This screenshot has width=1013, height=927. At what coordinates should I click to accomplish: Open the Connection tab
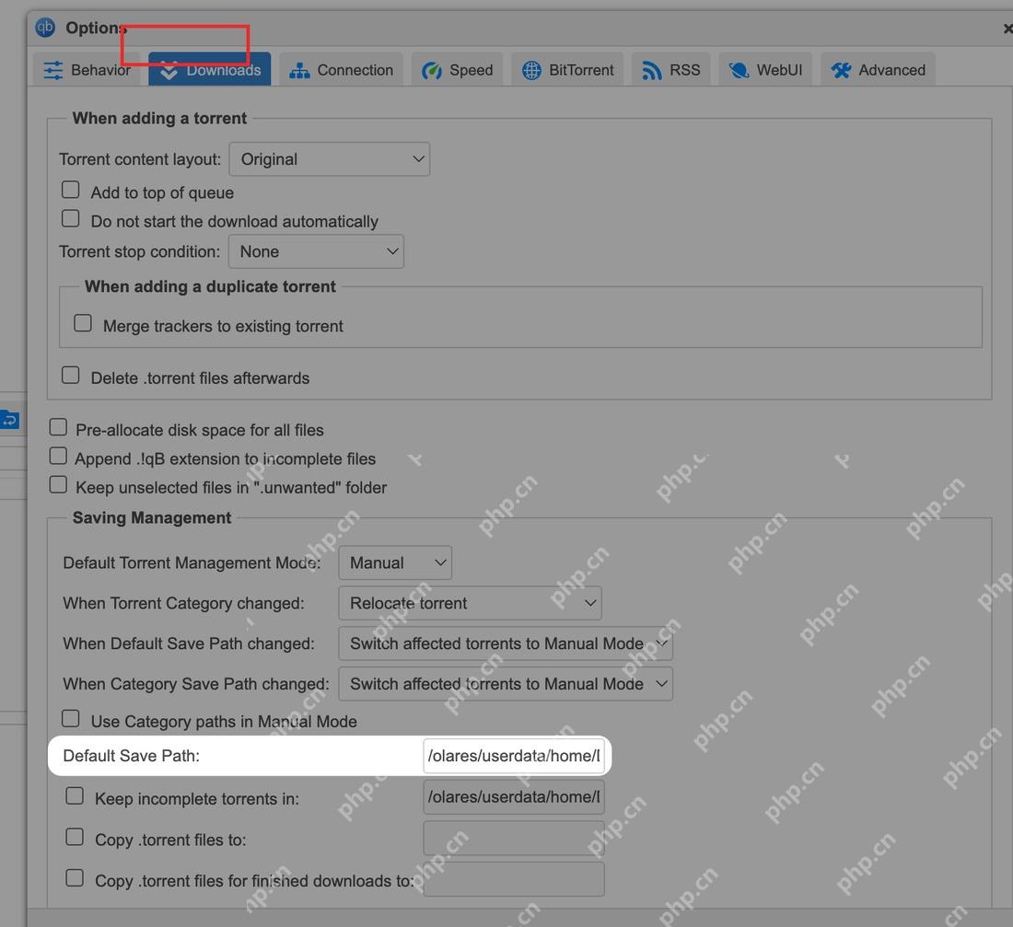click(x=341, y=69)
